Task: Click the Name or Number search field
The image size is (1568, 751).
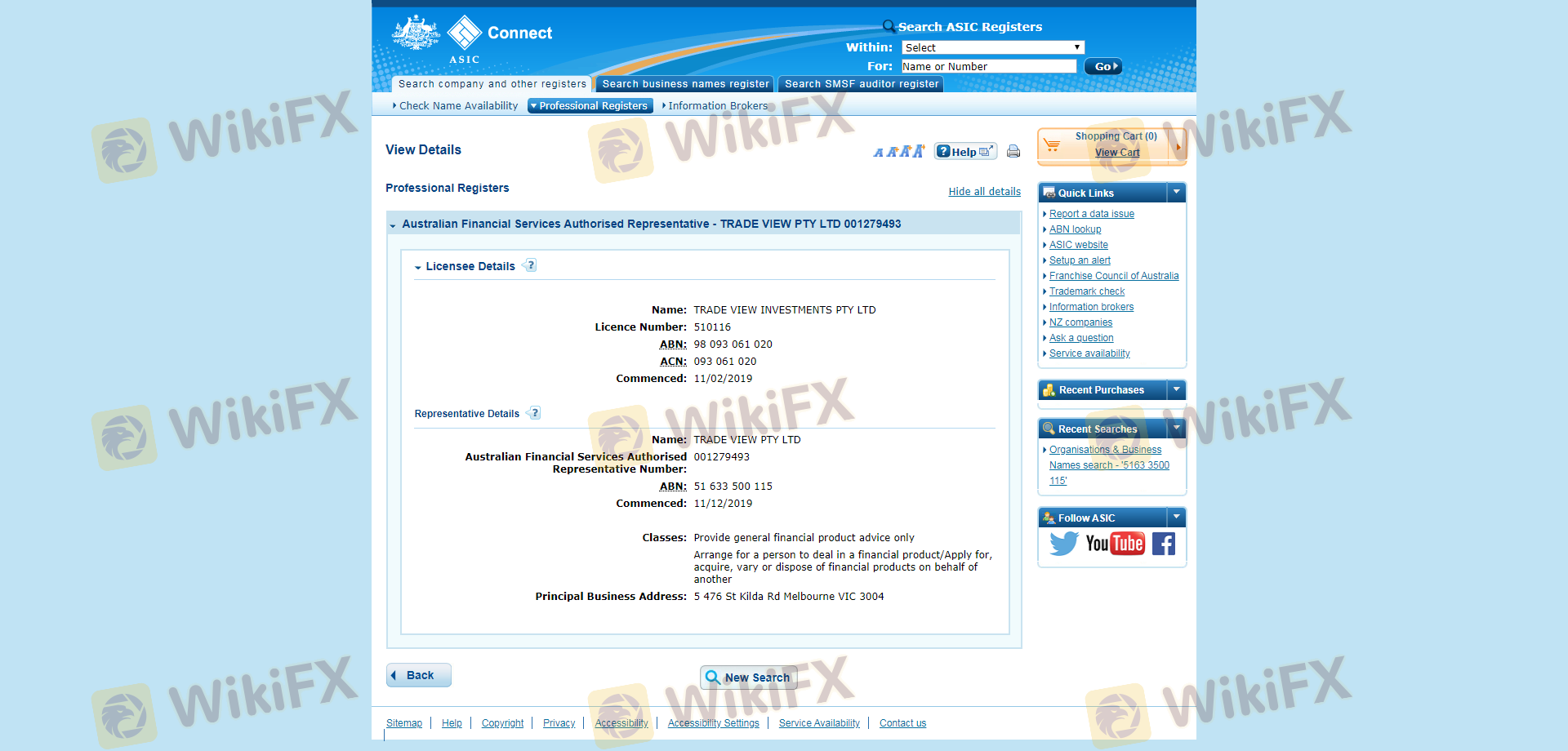Action: pos(988,66)
